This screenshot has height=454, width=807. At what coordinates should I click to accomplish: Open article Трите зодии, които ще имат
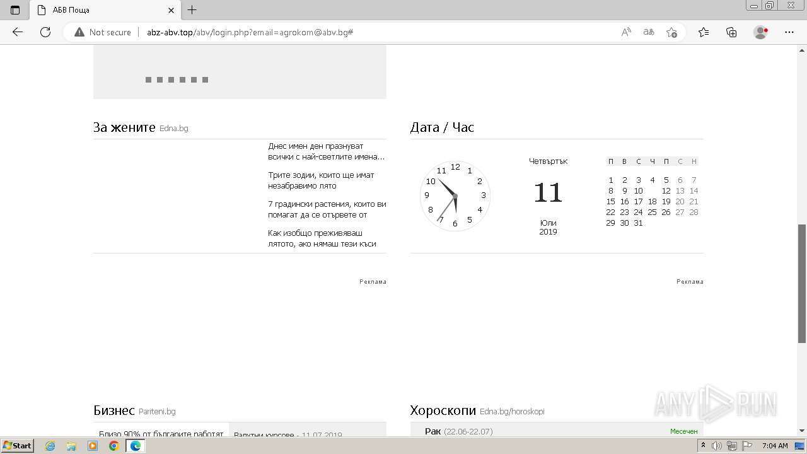click(321, 180)
